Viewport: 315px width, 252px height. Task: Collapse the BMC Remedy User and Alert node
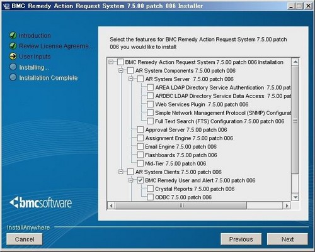tap(130, 180)
